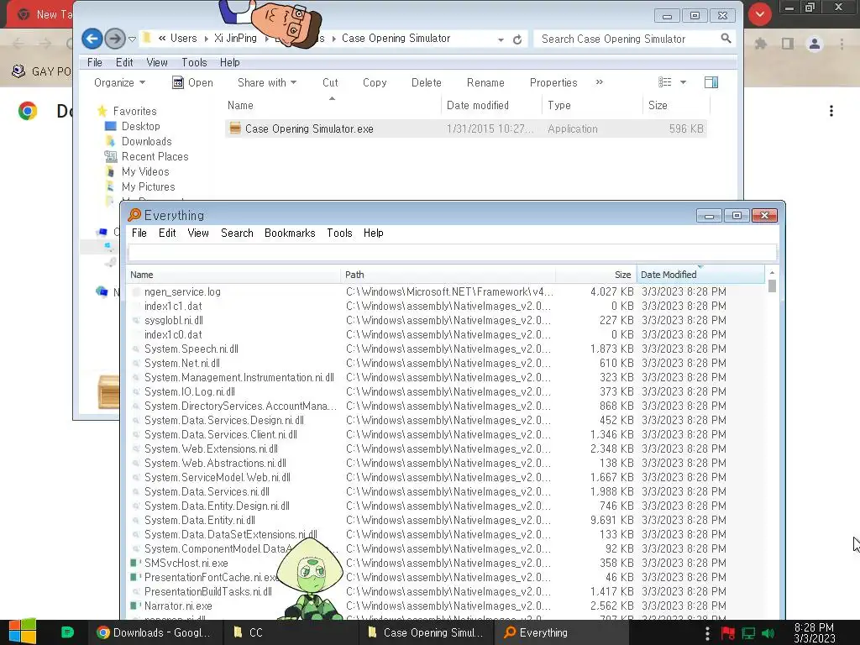860x645 pixels.
Task: Click Everything scrollbar up arrow
Action: [772, 273]
